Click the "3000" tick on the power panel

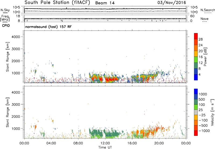16,49
